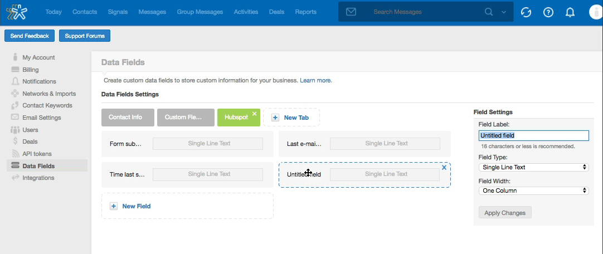Open the Field Width dropdown
The width and height of the screenshot is (603, 254).
pyautogui.click(x=534, y=190)
